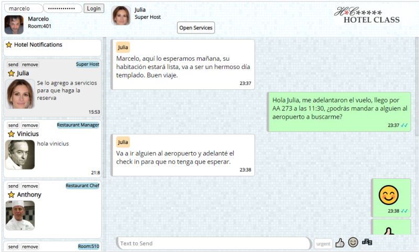Image resolution: width=419 pixels, height=252 pixels.
Task: Click the 15:53 timestamp on Julia's card
Action: point(94,112)
